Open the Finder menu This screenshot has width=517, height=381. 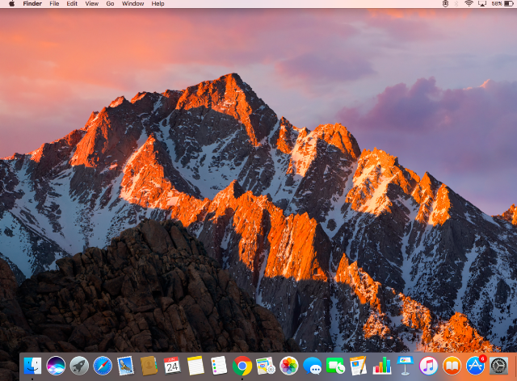click(x=32, y=3)
